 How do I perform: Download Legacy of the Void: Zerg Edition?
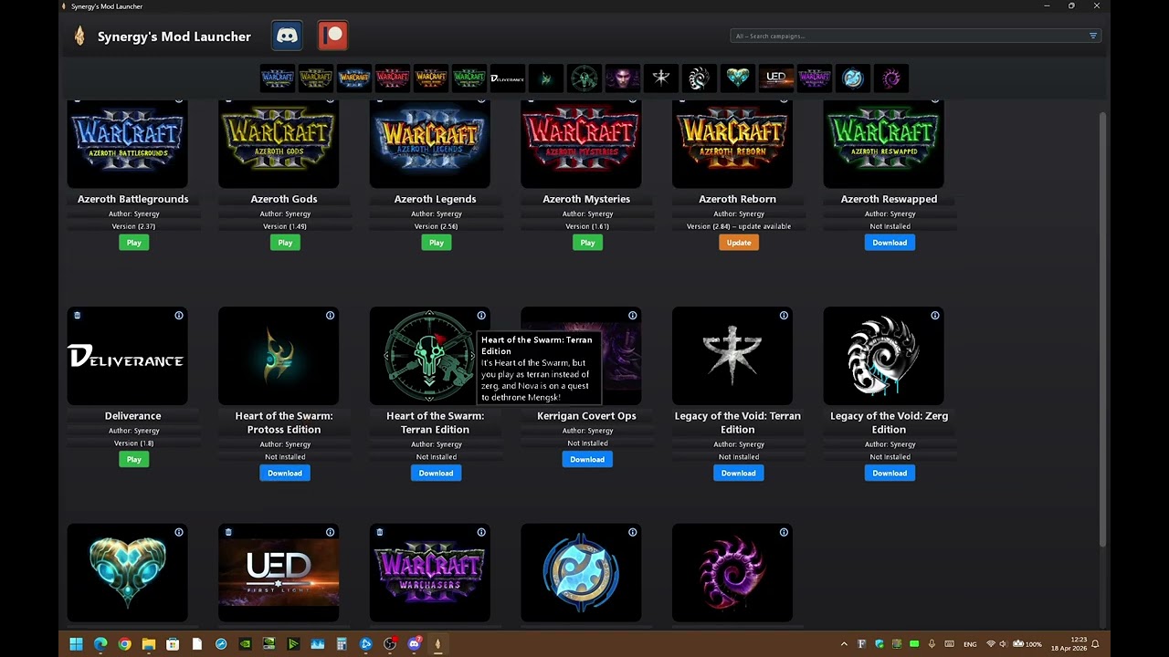889,473
